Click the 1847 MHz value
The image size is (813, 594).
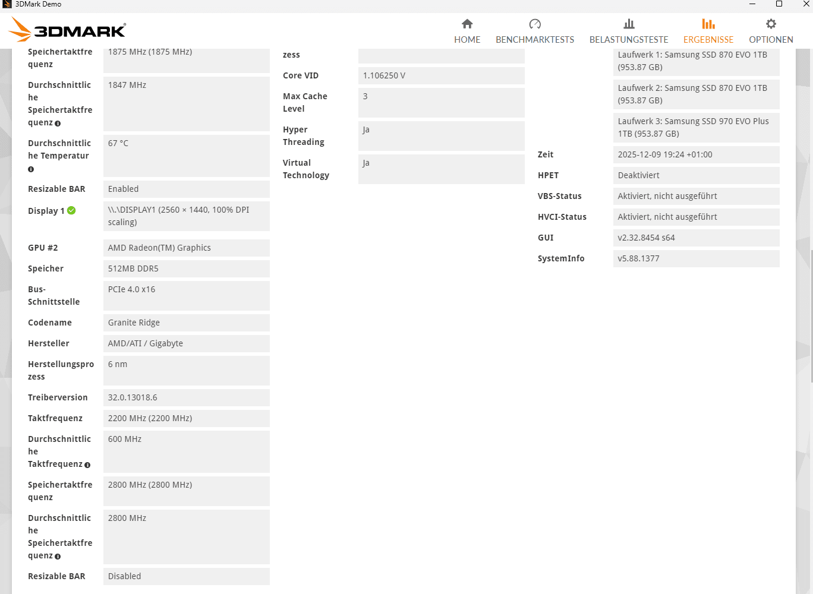point(187,104)
